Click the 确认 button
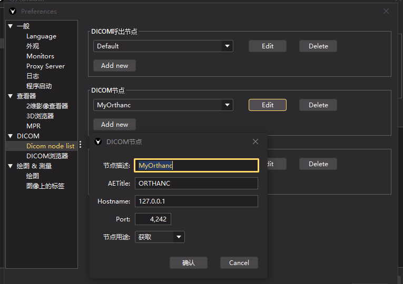The width and height of the screenshot is (403, 284). (x=189, y=263)
